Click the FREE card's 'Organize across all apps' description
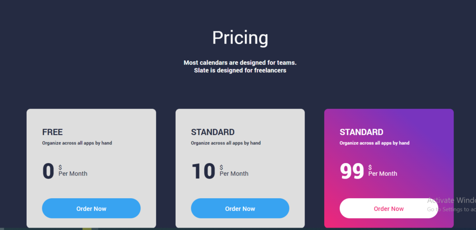The width and height of the screenshot is (476, 230). [77, 143]
